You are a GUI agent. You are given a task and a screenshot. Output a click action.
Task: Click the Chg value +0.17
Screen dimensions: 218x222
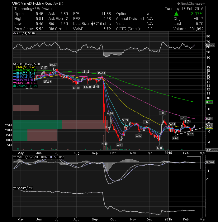pos(198,19)
